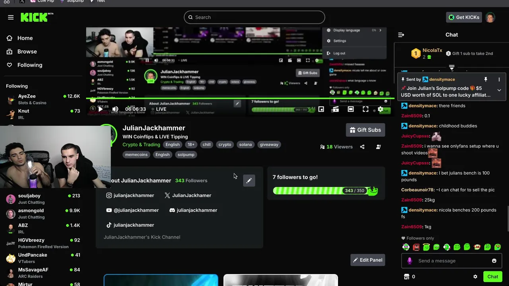Open the Get KICKs button
The height and width of the screenshot is (286, 509).
tap(464, 17)
